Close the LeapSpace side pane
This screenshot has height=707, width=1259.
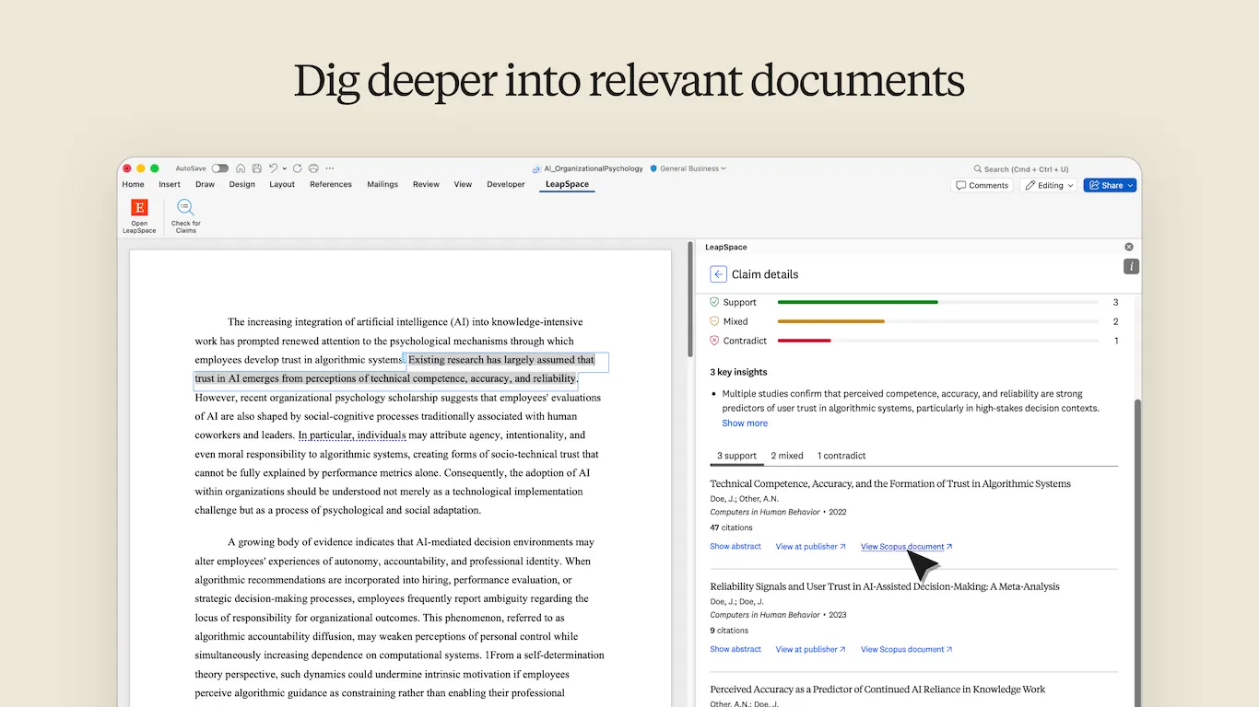coord(1129,247)
